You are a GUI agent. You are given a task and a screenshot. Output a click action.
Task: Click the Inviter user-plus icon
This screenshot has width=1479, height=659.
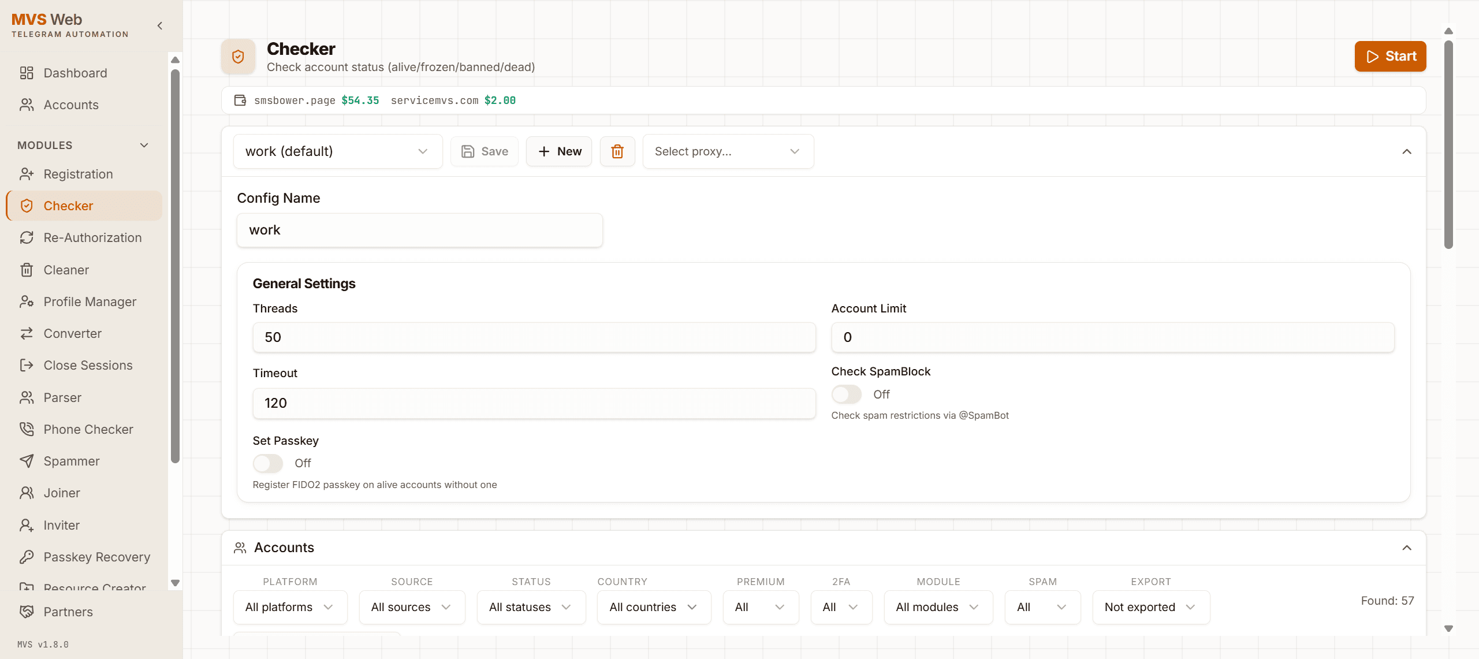pos(27,525)
